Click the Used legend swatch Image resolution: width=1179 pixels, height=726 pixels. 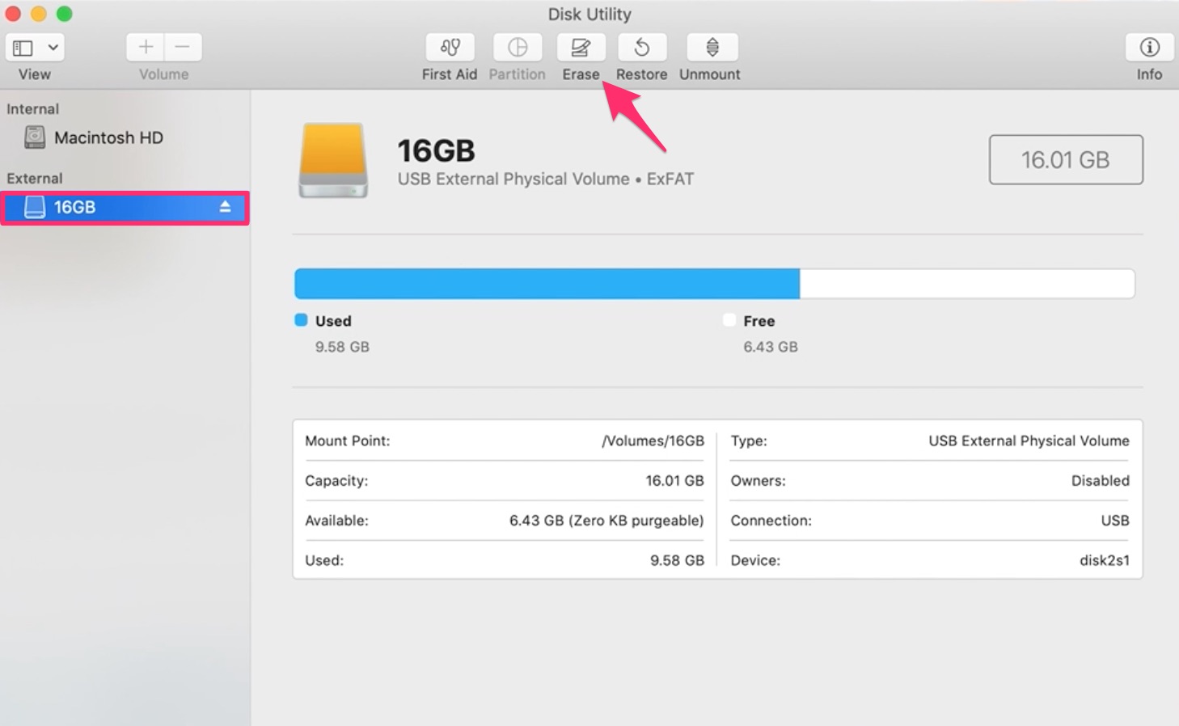pyautogui.click(x=301, y=320)
